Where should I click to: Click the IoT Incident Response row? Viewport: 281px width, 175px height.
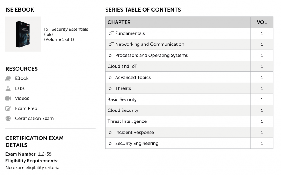pos(131,132)
